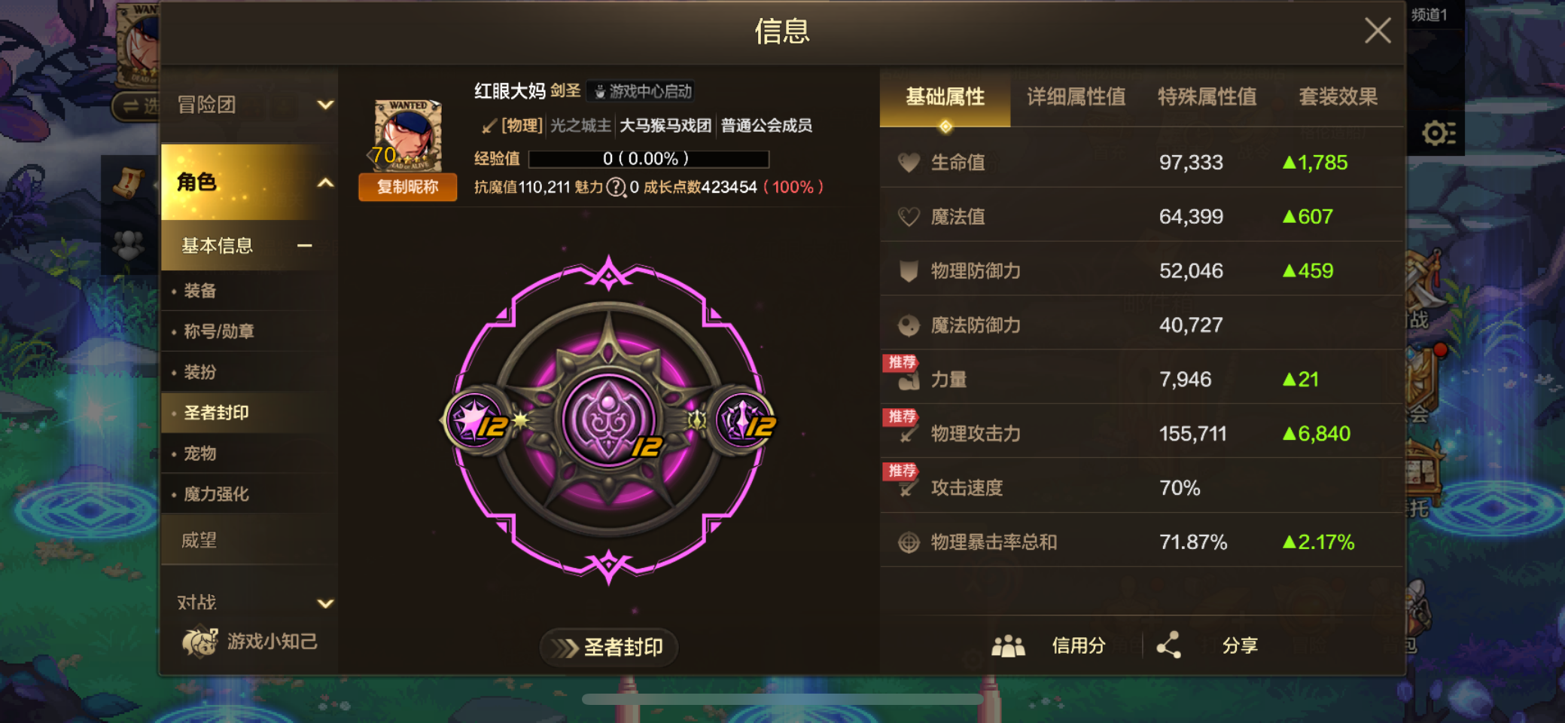The image size is (1565, 723).
Task: Switch to 套装效果 tab
Action: pyautogui.click(x=1338, y=97)
